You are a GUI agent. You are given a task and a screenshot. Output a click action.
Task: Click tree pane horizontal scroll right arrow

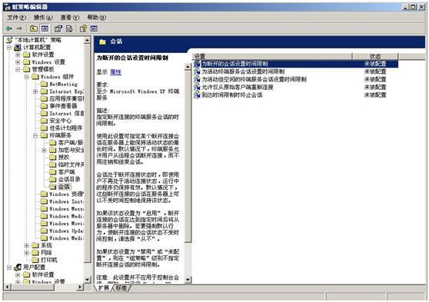[x=80, y=287]
